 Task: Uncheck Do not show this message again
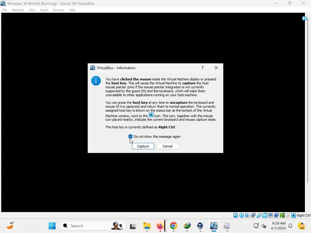coord(130,137)
